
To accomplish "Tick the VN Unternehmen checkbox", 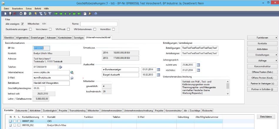I will (x=95, y=29).
